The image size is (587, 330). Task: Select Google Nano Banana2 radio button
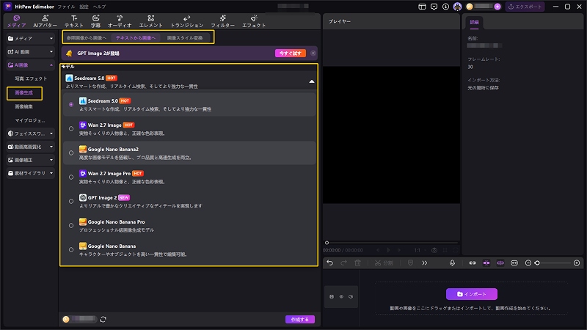click(71, 153)
